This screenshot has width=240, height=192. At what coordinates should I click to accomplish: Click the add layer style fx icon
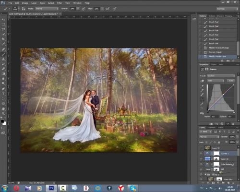pos(208,183)
